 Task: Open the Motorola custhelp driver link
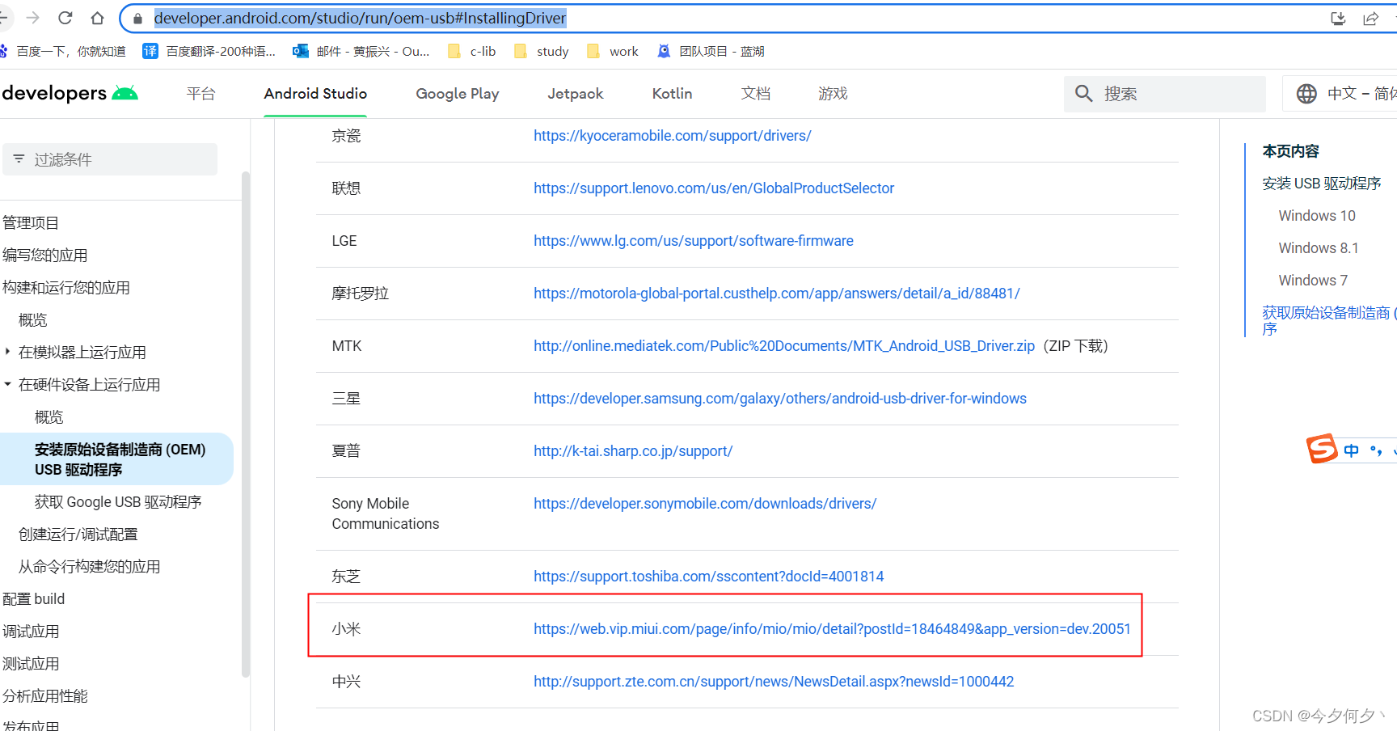(777, 294)
